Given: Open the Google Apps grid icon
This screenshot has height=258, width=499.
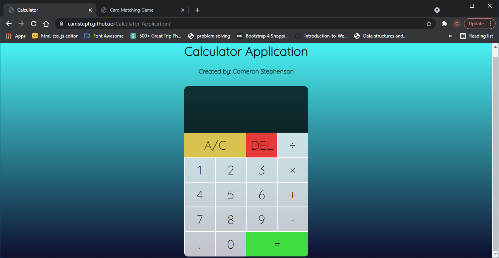Looking at the screenshot, I should tap(8, 36).
